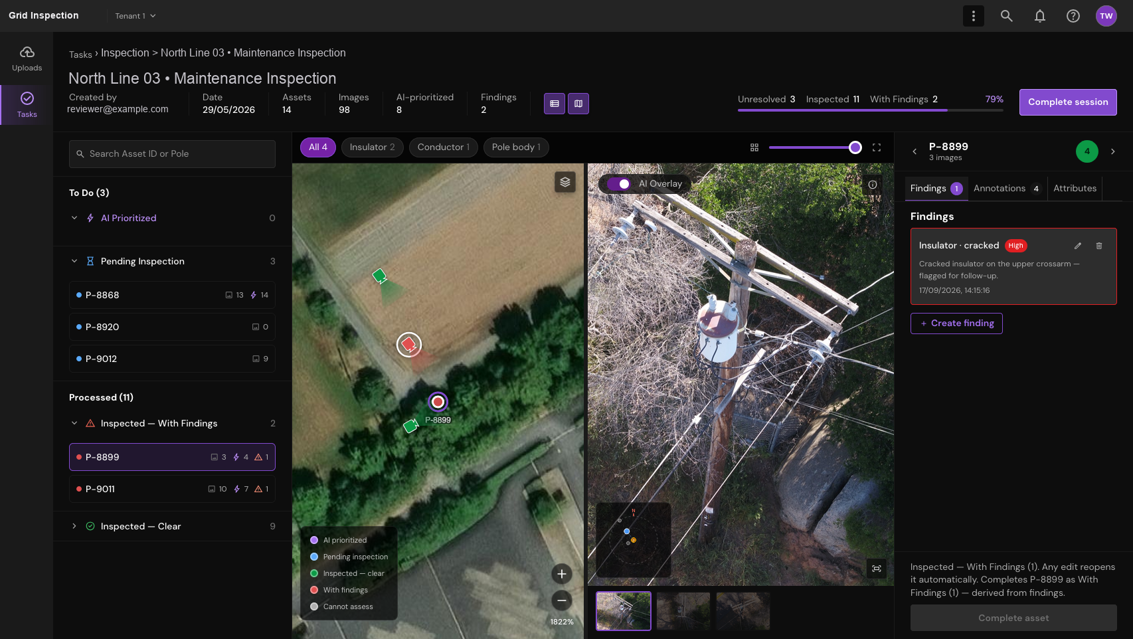This screenshot has height=639, width=1133.
Task: Switch to list view layout icon
Action: (555, 104)
